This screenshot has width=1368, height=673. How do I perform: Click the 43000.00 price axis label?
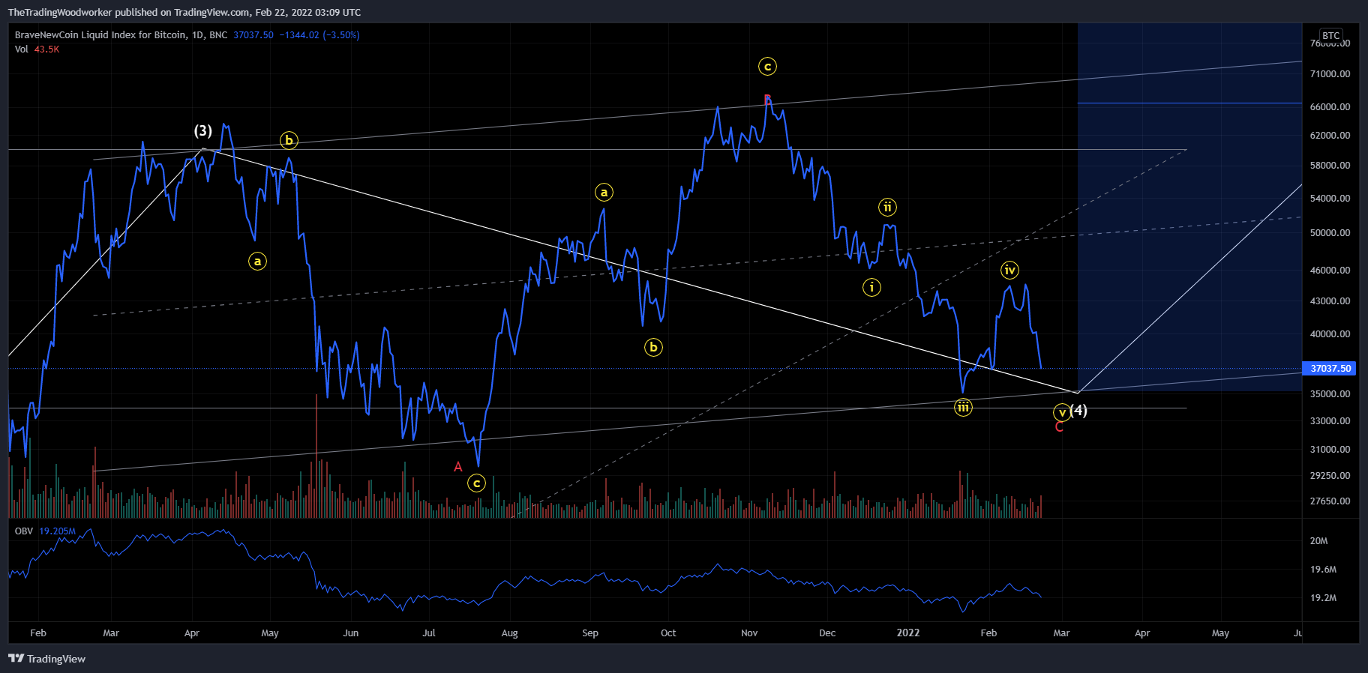click(x=1330, y=301)
